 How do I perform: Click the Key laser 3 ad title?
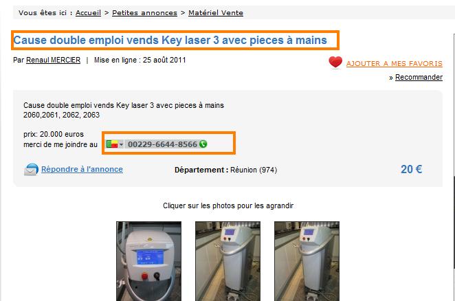pyautogui.click(x=170, y=40)
